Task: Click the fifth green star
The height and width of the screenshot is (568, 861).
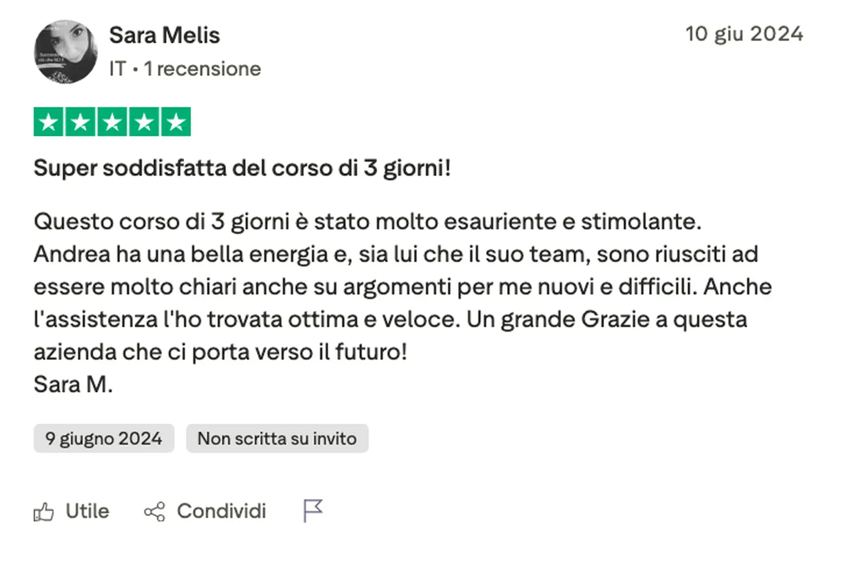Action: pyautogui.click(x=176, y=122)
